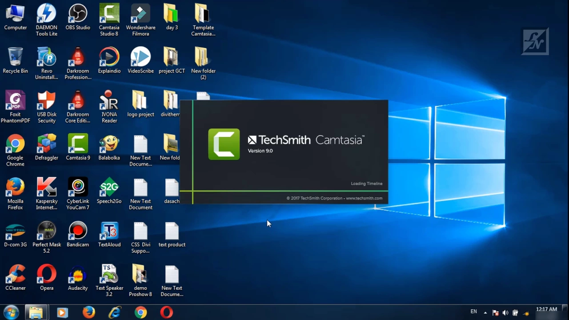Select USB Disk Security shortcut
This screenshot has width=569, height=320.
click(x=47, y=107)
